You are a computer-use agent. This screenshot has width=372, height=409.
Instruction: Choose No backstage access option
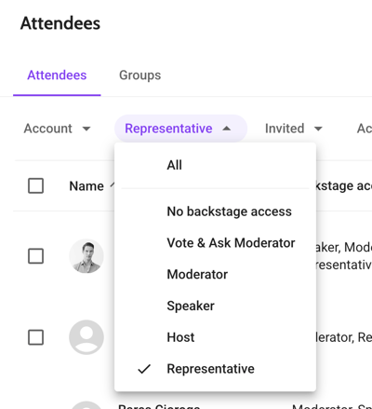point(215,211)
